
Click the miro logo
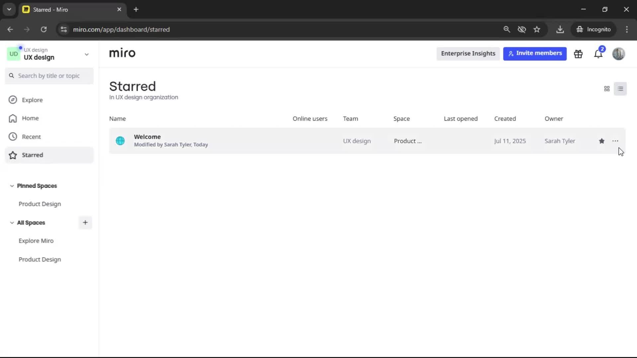tap(122, 53)
